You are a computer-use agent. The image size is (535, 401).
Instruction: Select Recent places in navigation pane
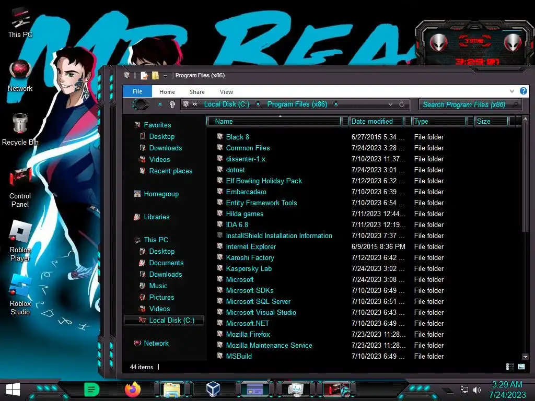(x=171, y=171)
